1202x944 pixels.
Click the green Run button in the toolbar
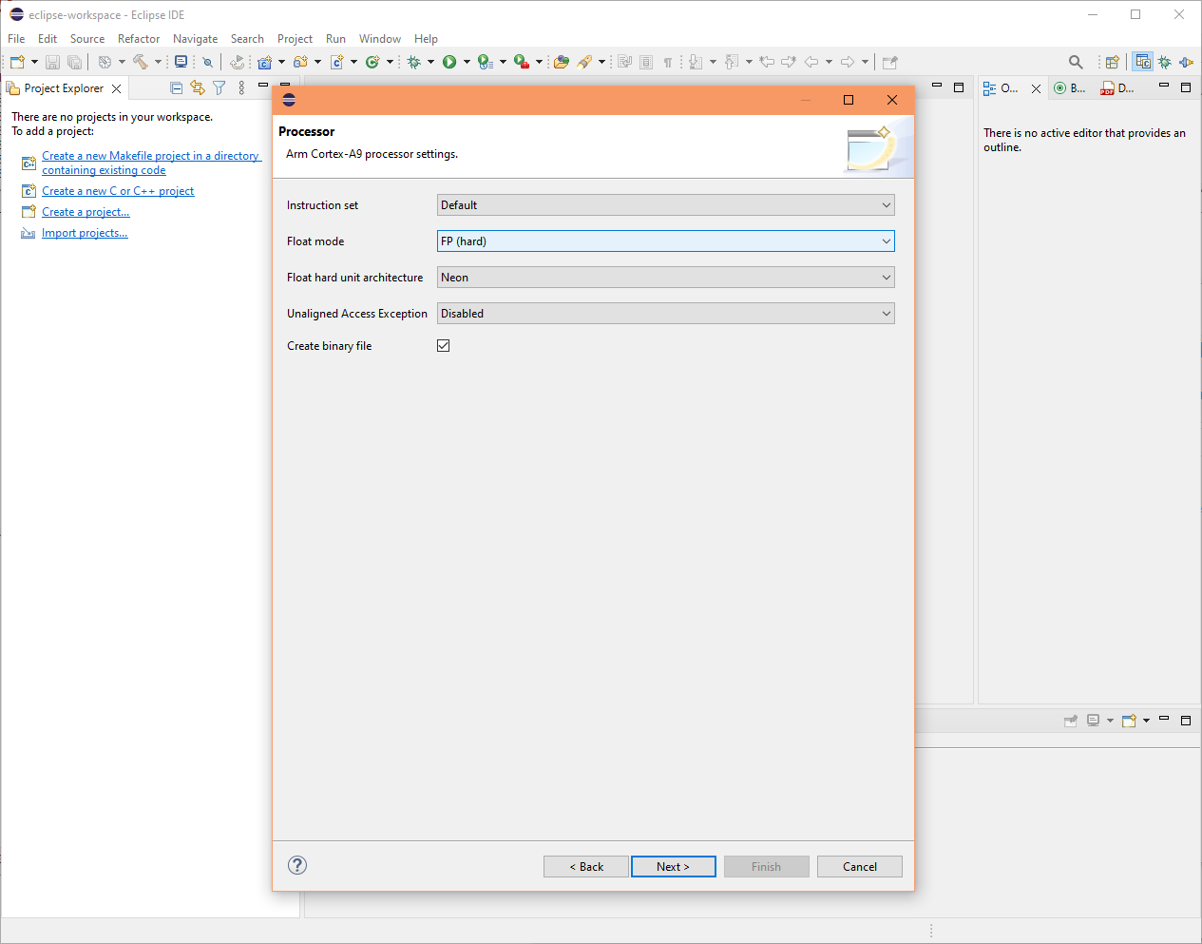coord(449,62)
